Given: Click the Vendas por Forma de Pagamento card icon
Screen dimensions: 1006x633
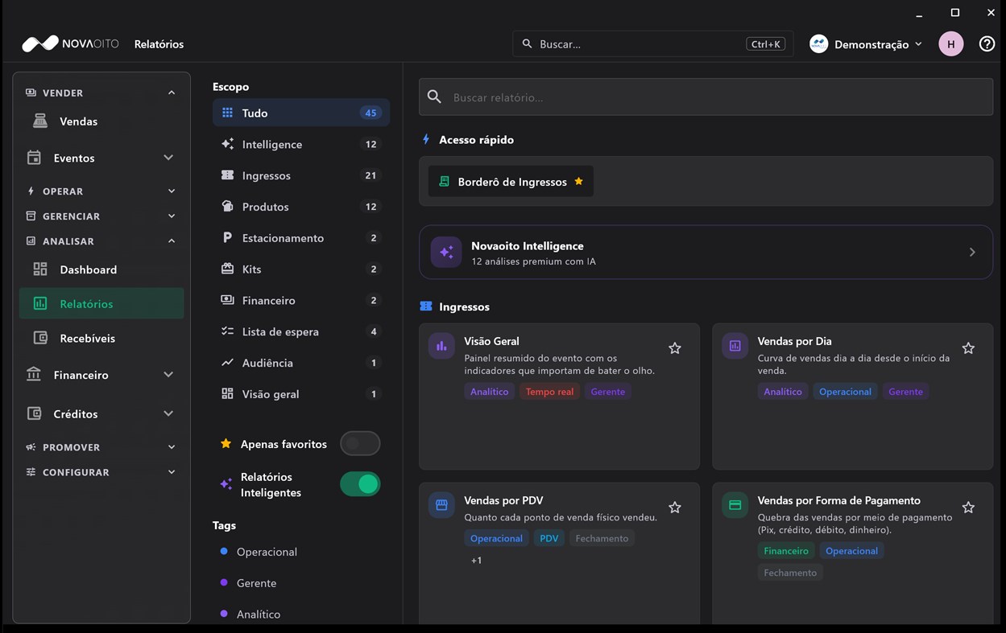Looking at the screenshot, I should point(735,505).
